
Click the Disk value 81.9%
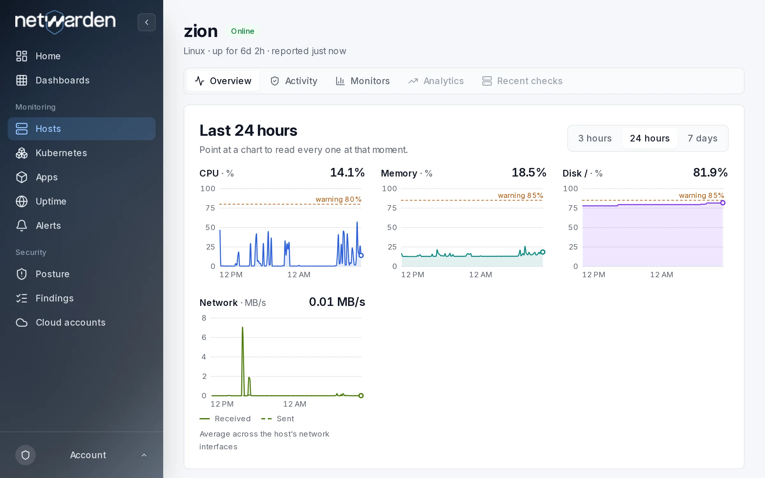pyautogui.click(x=710, y=172)
